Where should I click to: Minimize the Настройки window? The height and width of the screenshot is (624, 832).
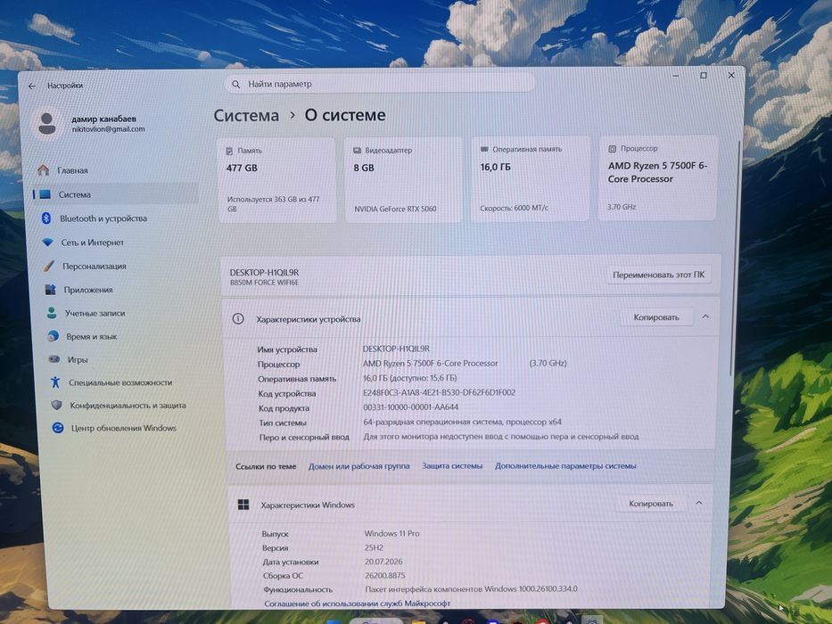[x=675, y=77]
